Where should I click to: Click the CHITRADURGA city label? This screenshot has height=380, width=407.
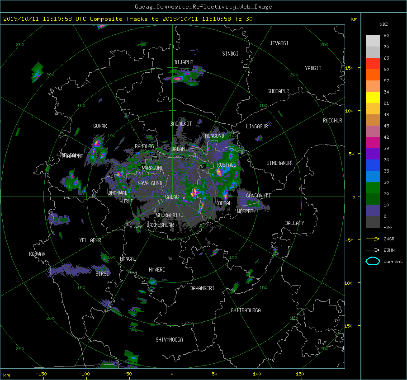246,310
